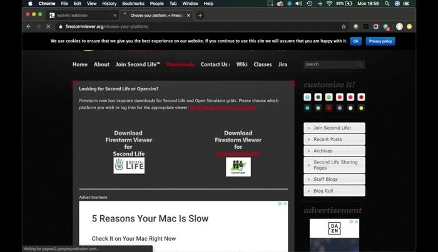Click the gray sphere extension icon
This screenshot has width=438, height=252.
click(356, 26)
